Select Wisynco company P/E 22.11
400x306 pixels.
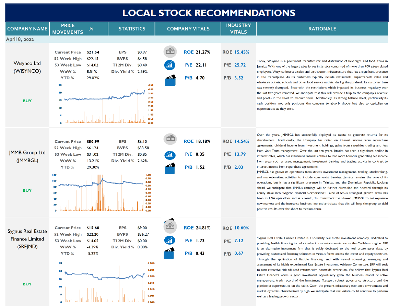click(x=201, y=65)
